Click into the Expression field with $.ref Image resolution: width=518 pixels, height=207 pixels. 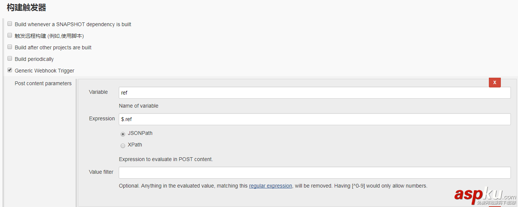click(x=314, y=119)
